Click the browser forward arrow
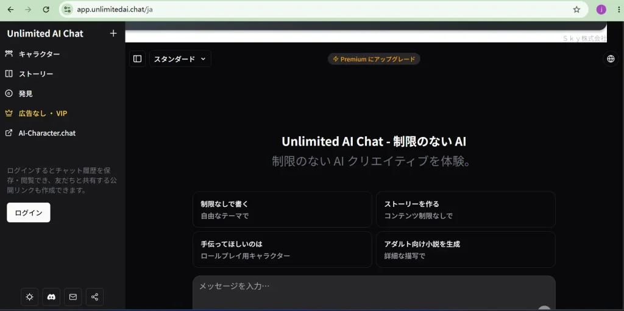624x311 pixels. point(28,10)
